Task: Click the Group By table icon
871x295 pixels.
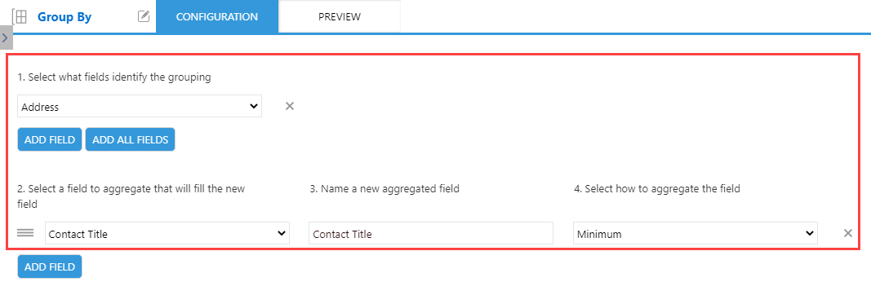Action: [x=20, y=16]
